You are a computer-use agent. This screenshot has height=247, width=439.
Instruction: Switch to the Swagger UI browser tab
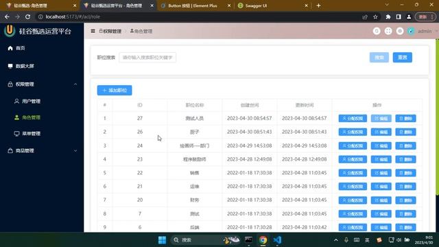tap(273, 5)
